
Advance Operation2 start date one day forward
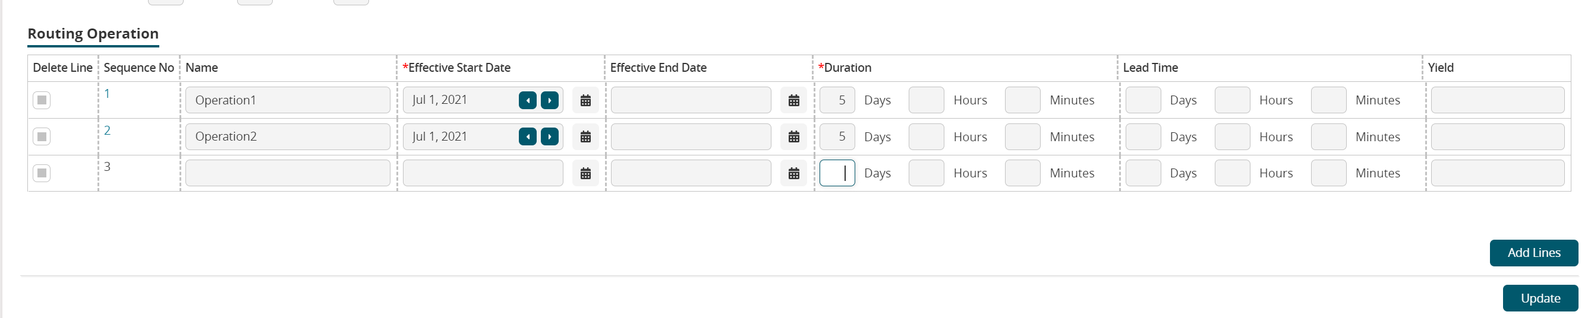point(549,137)
